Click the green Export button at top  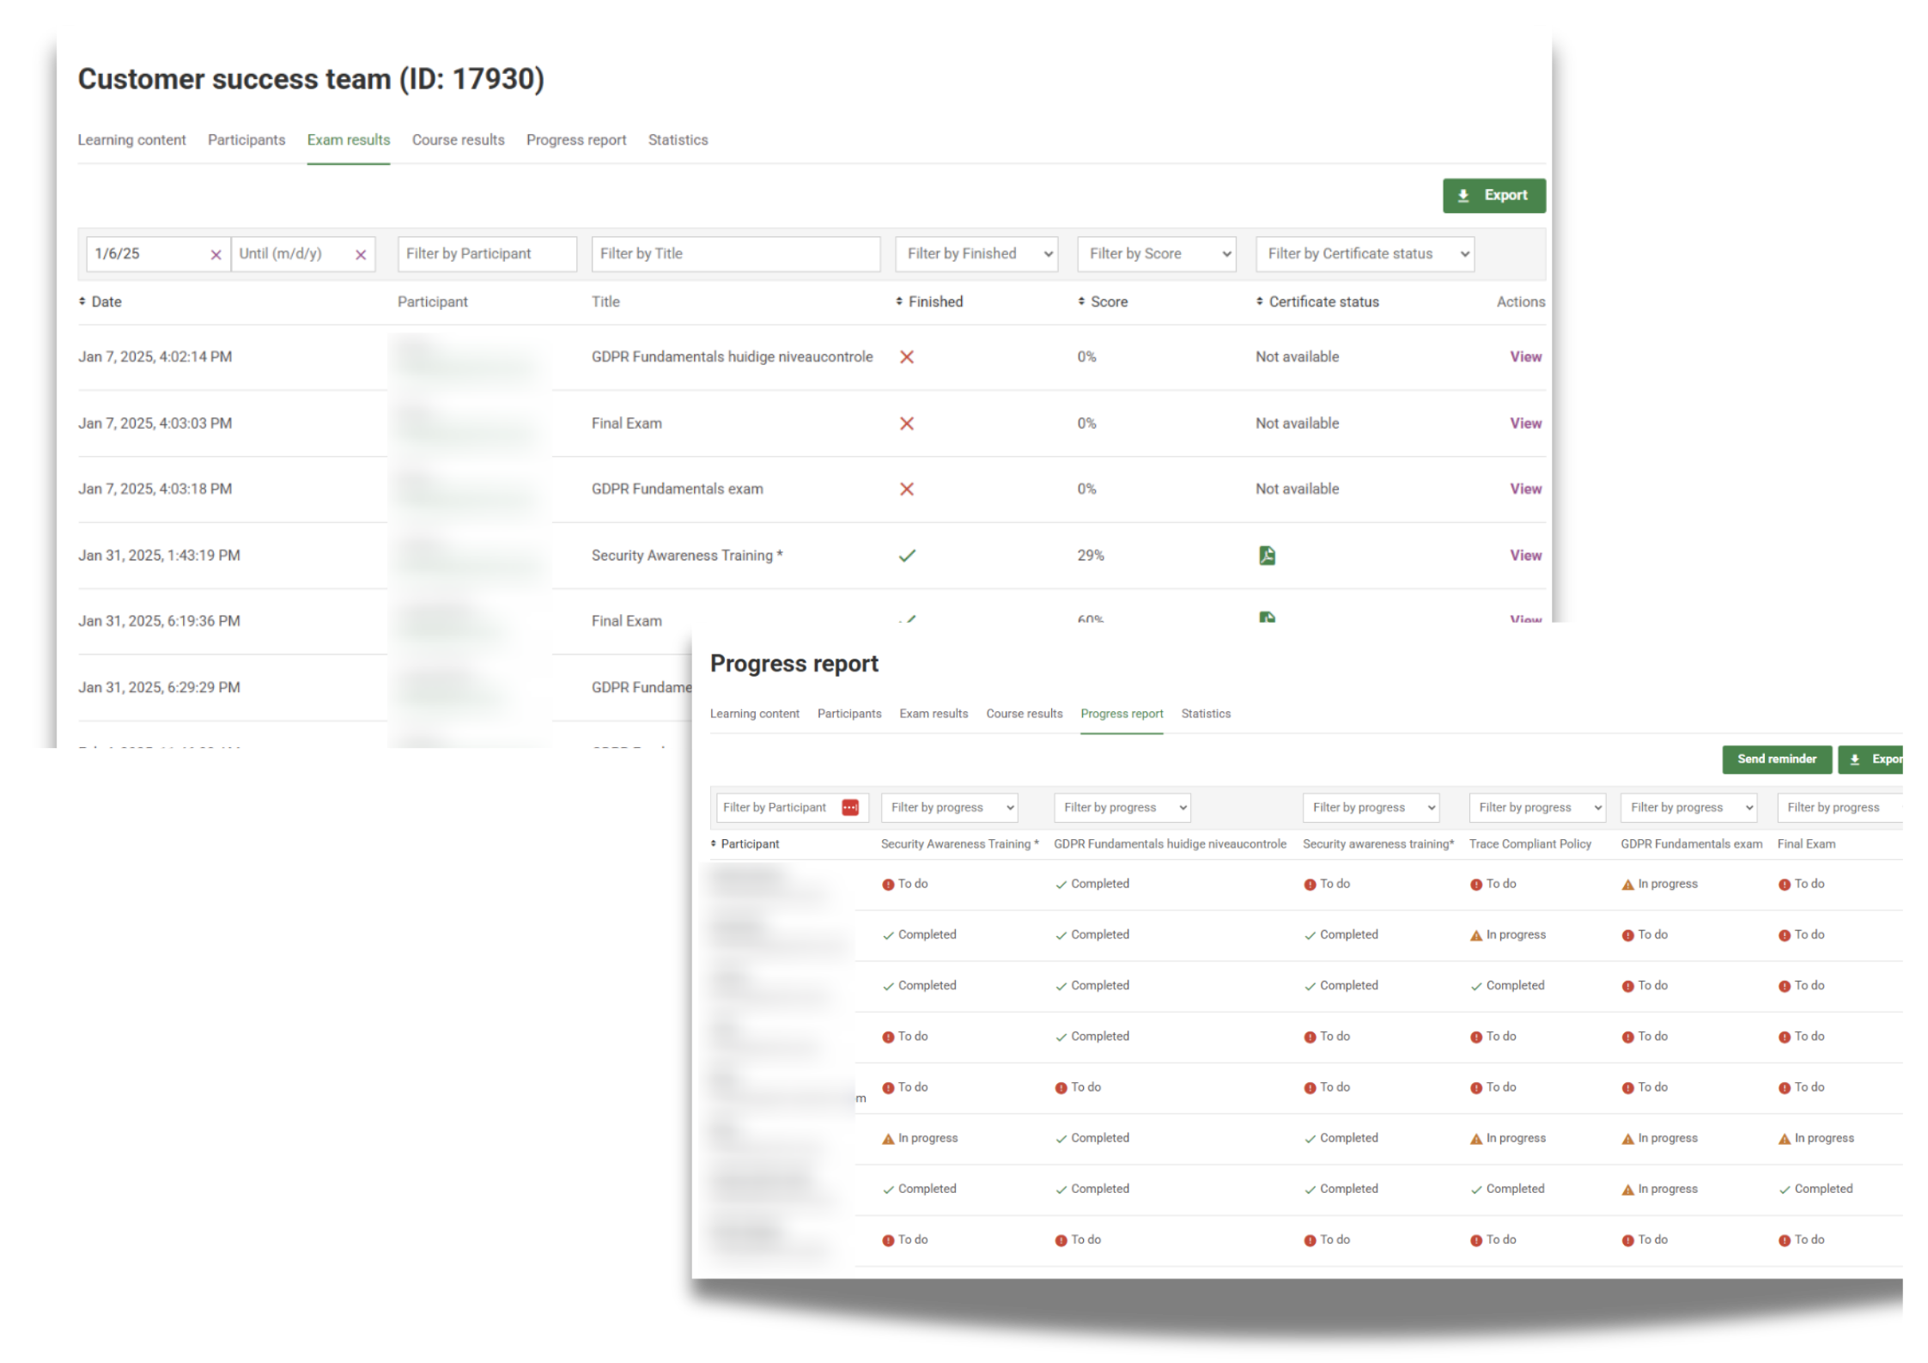click(1493, 196)
